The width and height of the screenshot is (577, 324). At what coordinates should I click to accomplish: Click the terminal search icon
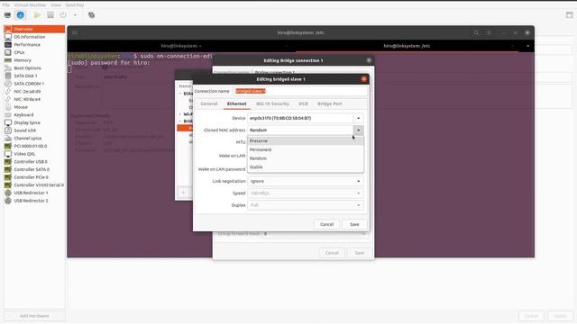tap(476, 32)
